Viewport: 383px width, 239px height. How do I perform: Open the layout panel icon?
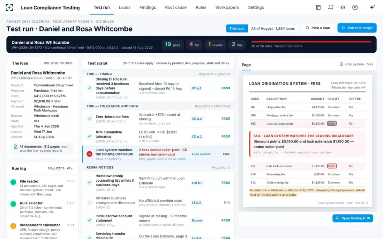(318, 7)
